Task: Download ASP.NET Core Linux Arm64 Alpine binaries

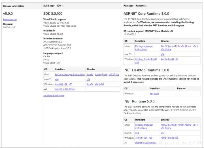Action: (x=184, y=46)
